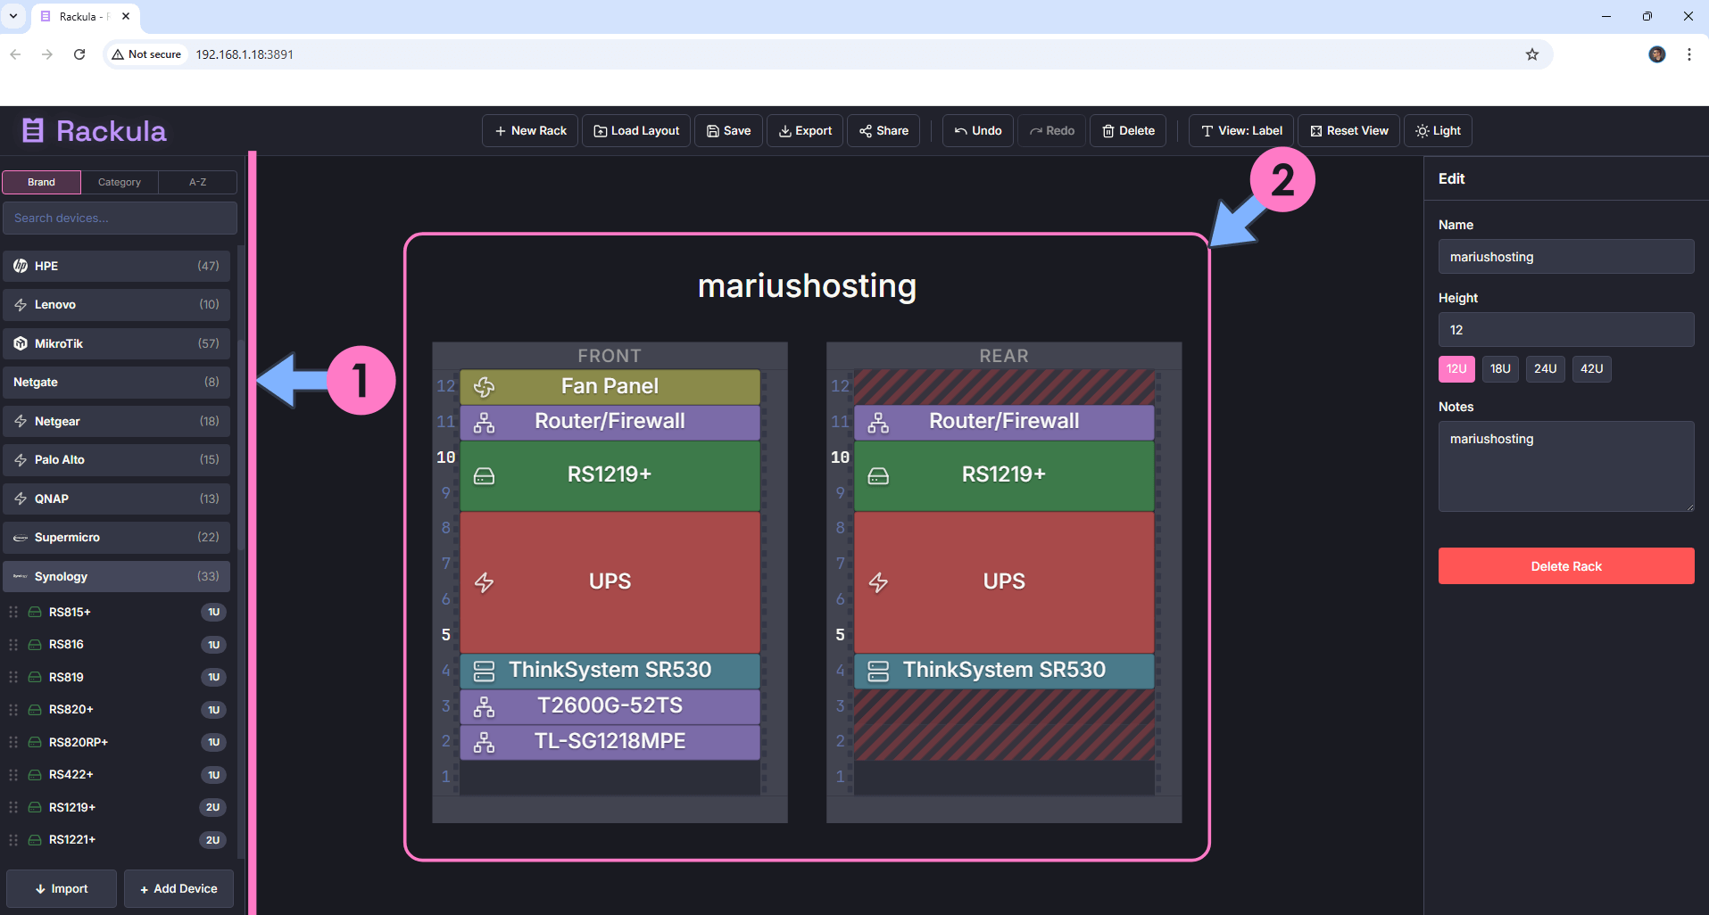Toggle the Light theme button
Image resolution: width=1709 pixels, height=915 pixels.
click(x=1437, y=131)
